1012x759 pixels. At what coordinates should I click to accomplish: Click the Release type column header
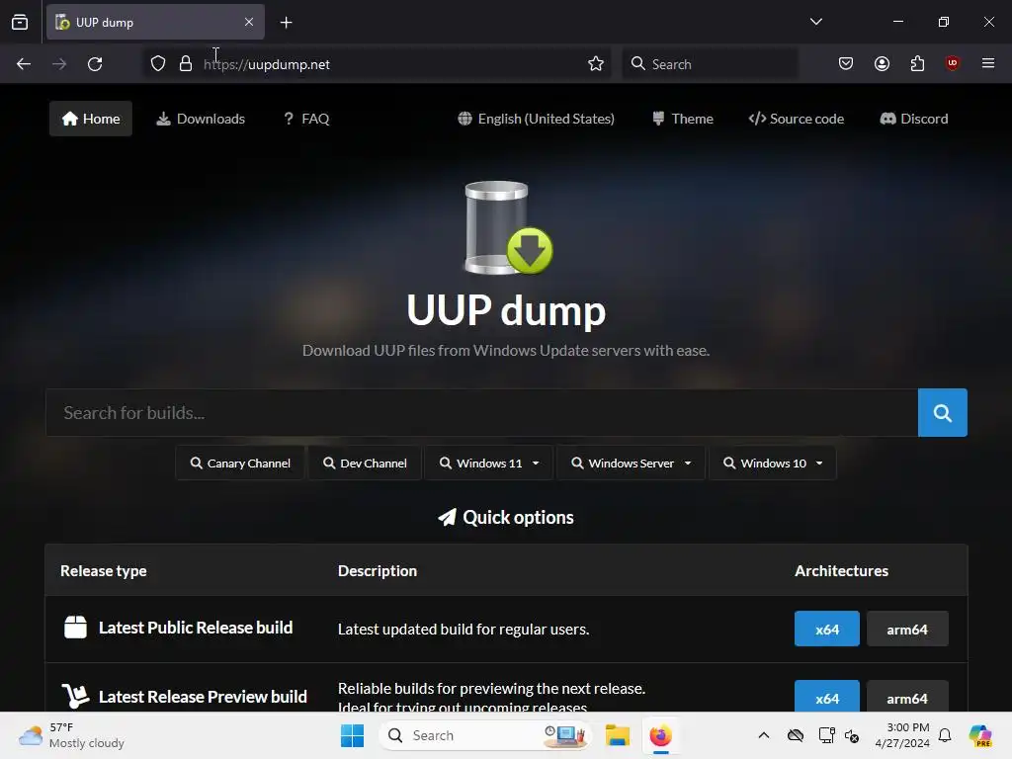coord(103,571)
